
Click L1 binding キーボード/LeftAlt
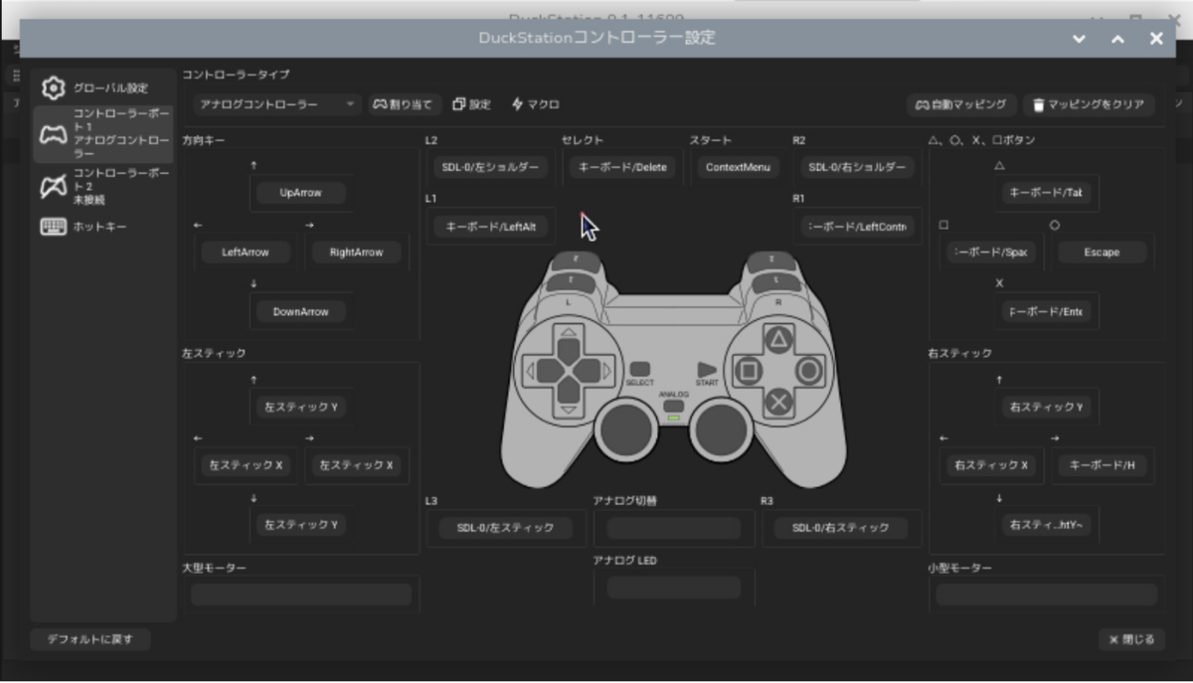[490, 227]
